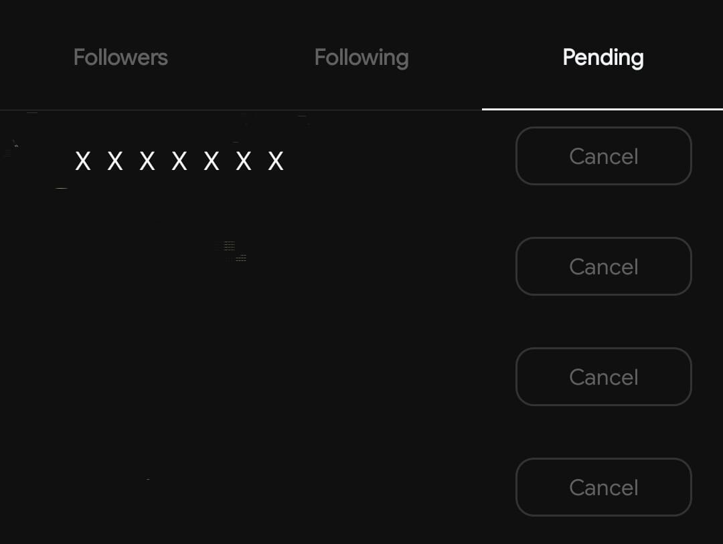This screenshot has width=723, height=544.
Task: Select the Pending tab
Action: [602, 58]
